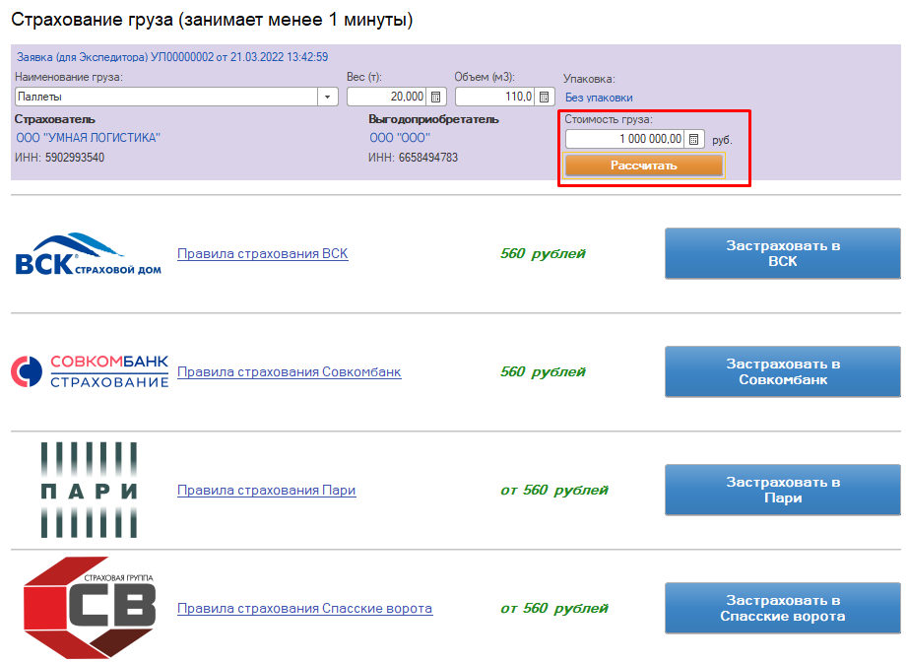Click the руб. currency label
This screenshot has width=907, height=663.
[722, 140]
